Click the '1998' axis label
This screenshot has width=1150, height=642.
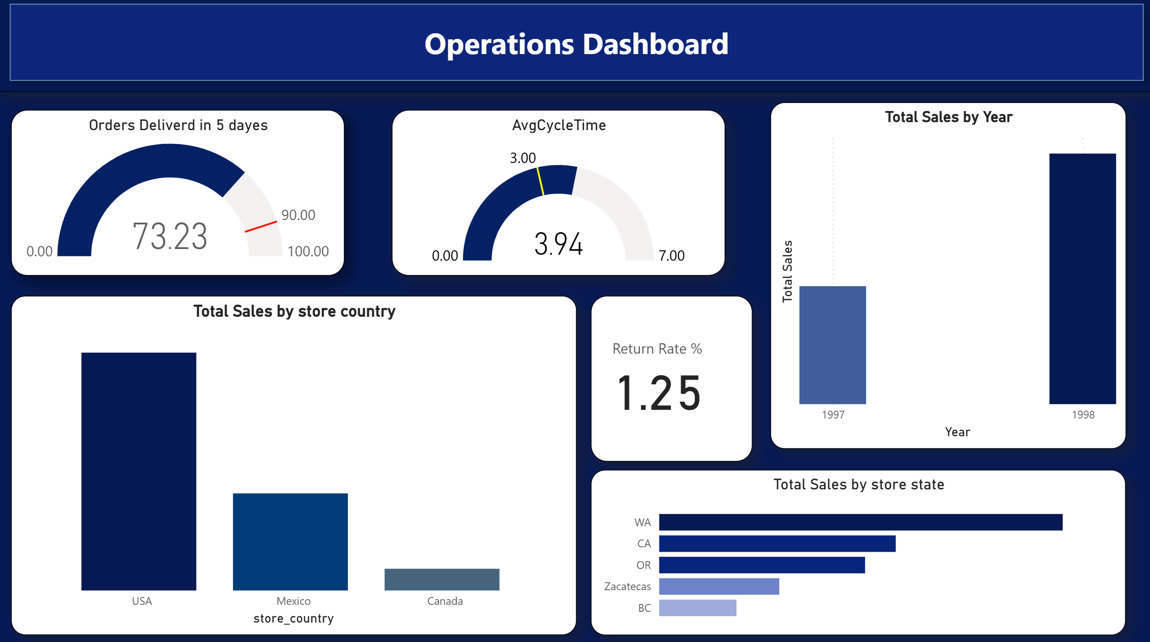pos(1083,415)
